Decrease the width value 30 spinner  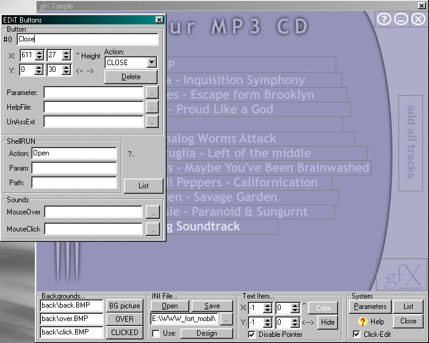click(66, 72)
